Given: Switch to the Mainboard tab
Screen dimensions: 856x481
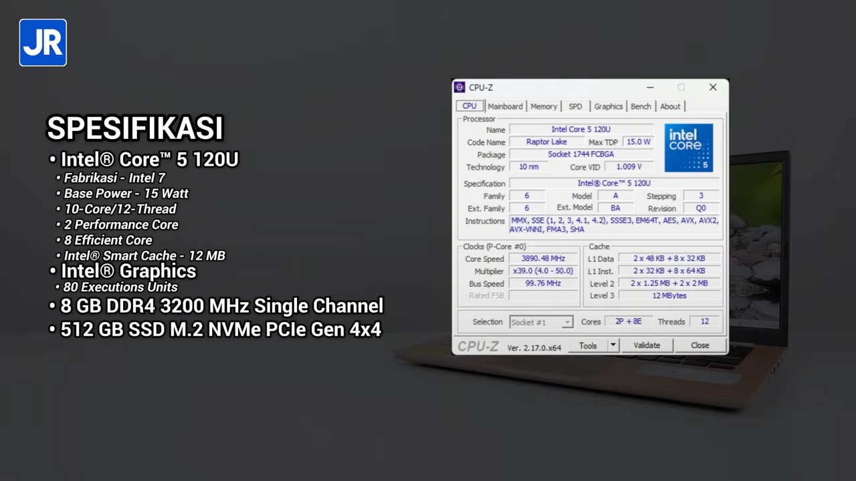Looking at the screenshot, I should pos(505,106).
